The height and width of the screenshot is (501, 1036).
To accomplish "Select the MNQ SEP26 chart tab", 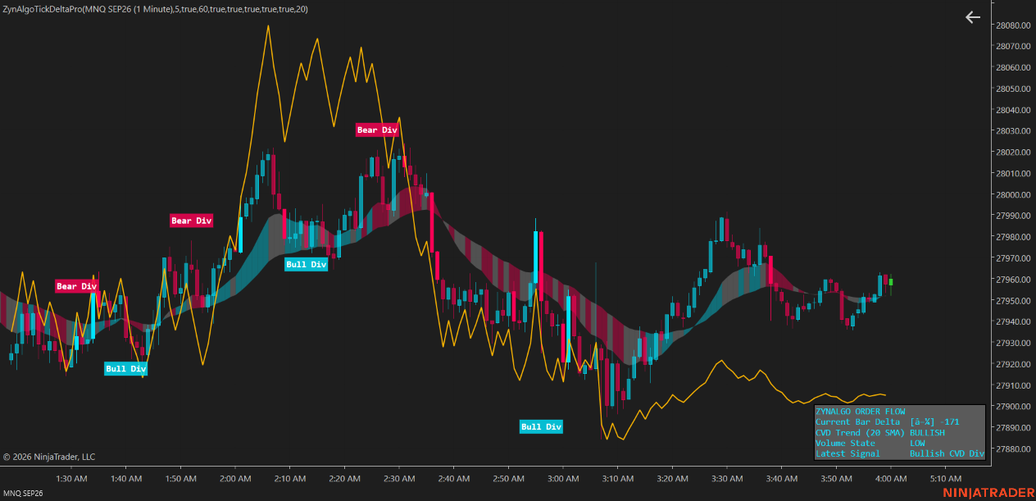I will (x=21, y=494).
